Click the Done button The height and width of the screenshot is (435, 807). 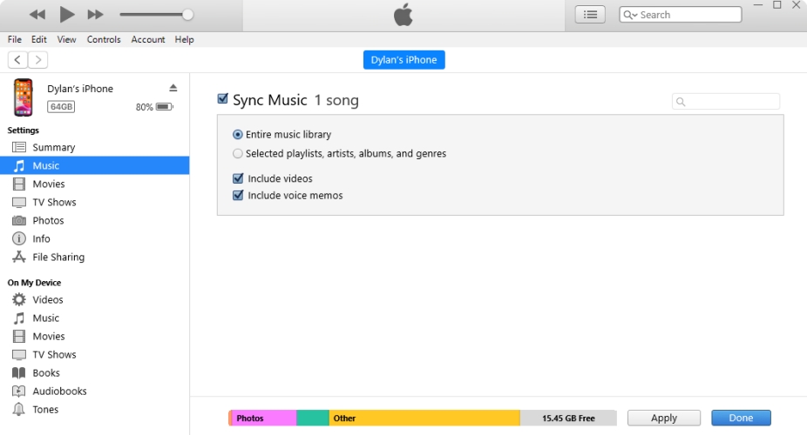coord(741,418)
